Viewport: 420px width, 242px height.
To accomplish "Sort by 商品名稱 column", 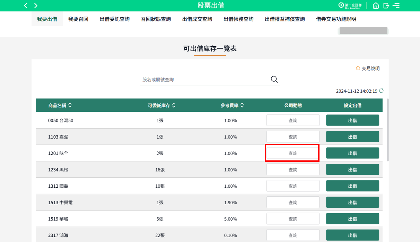I will tap(60, 105).
